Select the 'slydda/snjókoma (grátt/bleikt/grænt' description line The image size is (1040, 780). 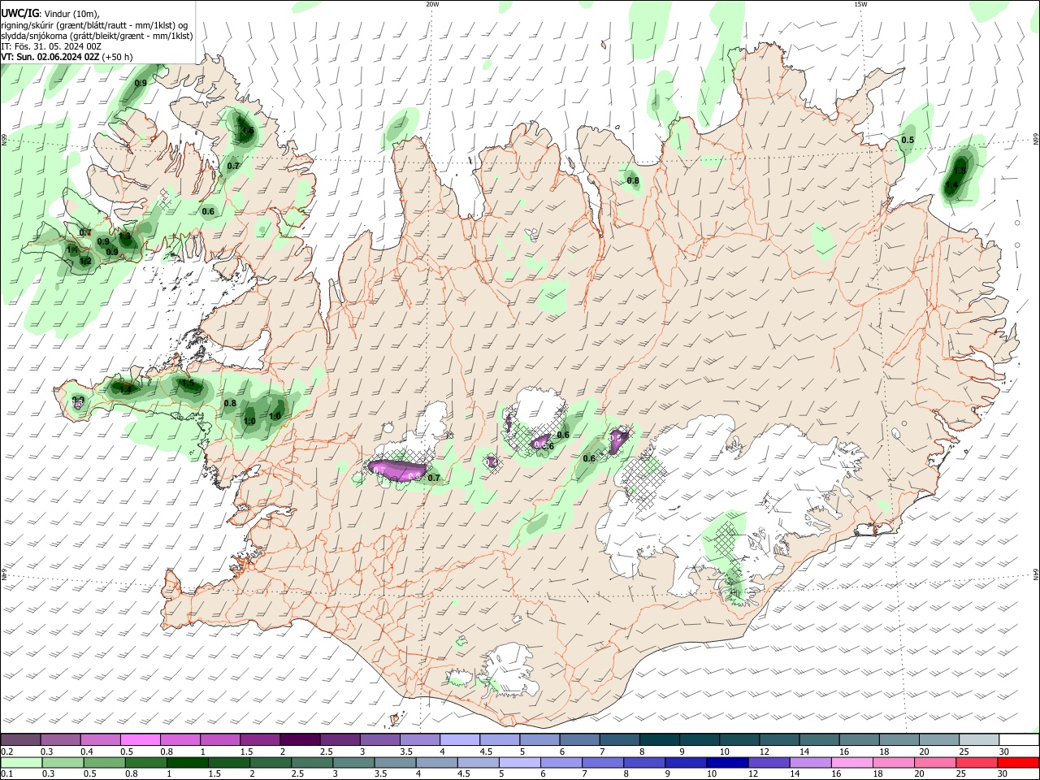[97, 36]
